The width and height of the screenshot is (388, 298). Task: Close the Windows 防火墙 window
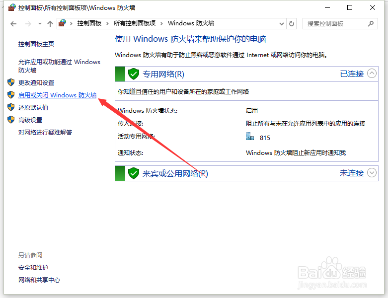pyautogui.click(x=373, y=7)
